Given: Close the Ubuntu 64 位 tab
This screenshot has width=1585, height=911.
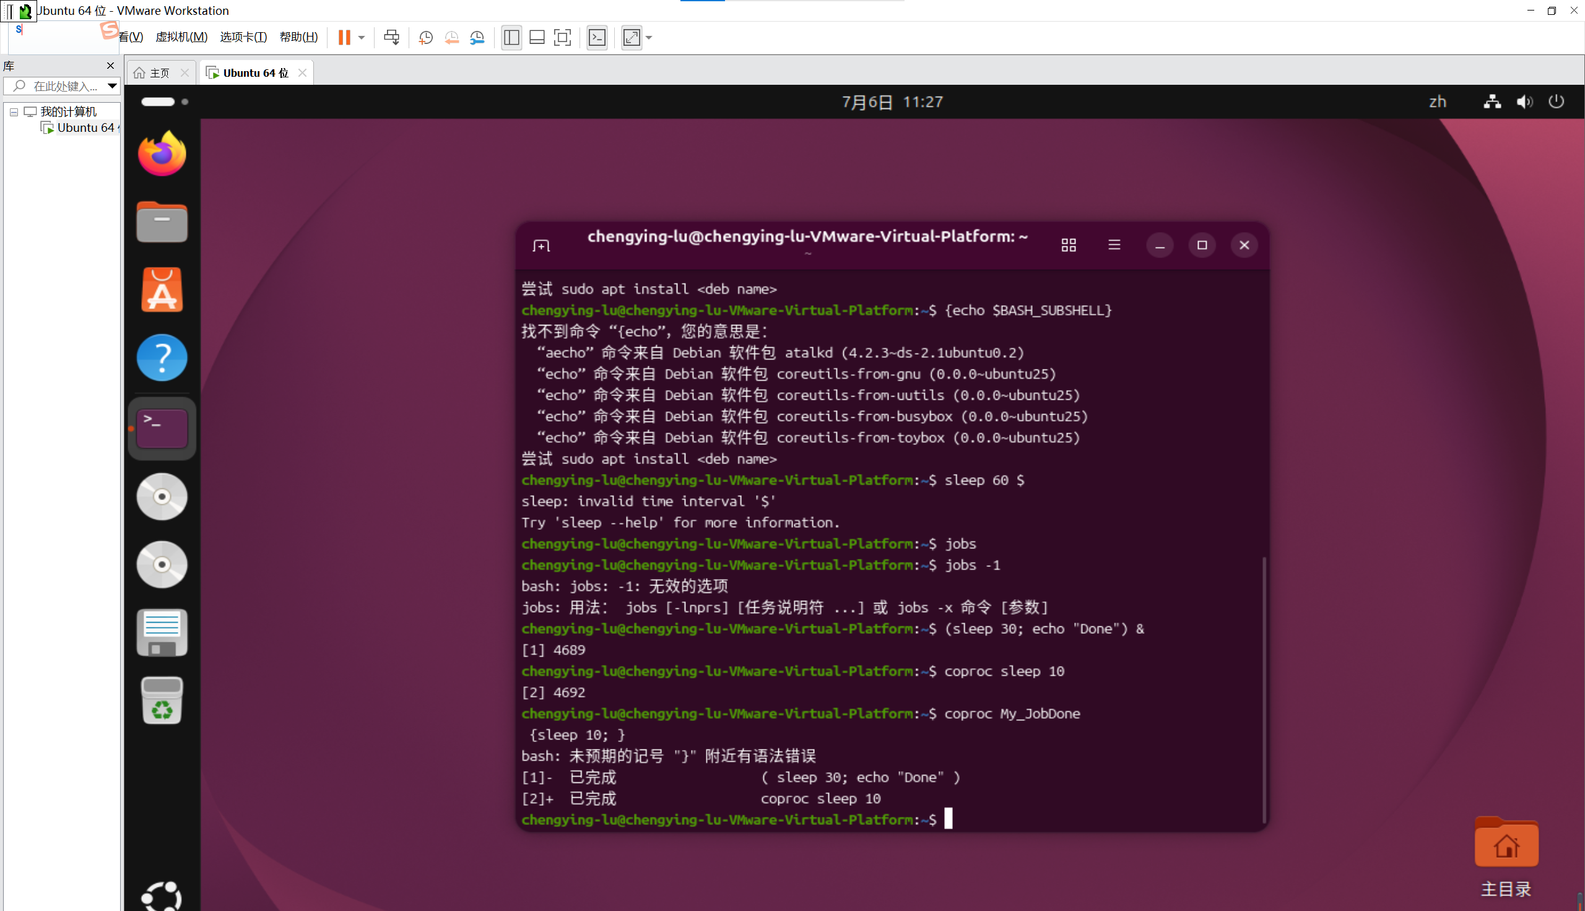Looking at the screenshot, I should [303, 72].
